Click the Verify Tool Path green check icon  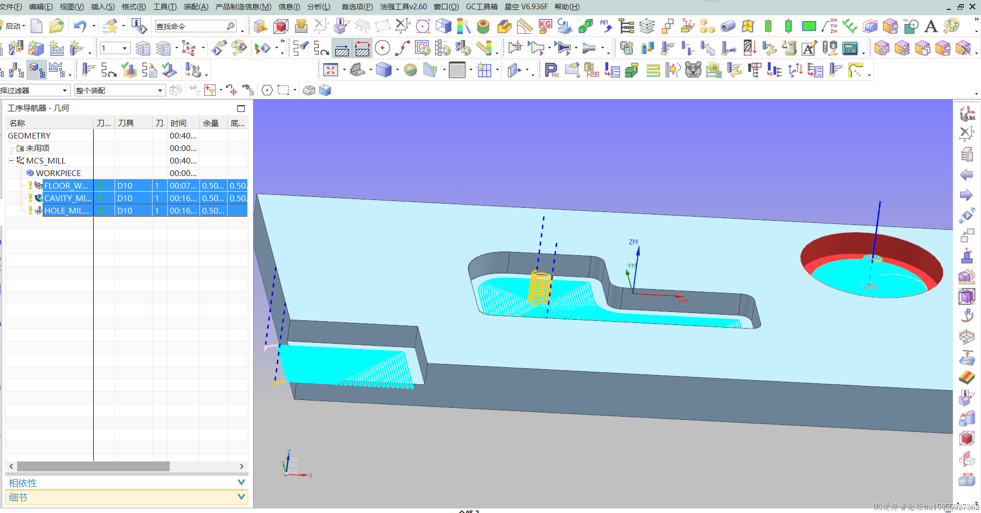coord(129,69)
